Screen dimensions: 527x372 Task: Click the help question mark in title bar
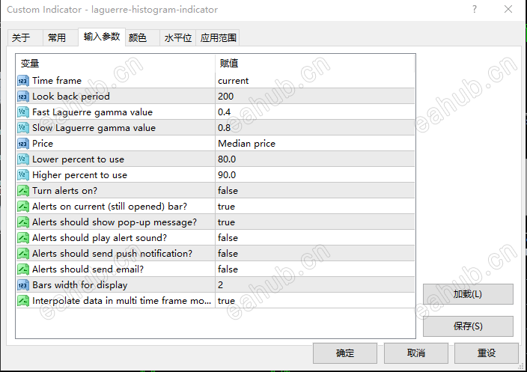tap(475, 10)
